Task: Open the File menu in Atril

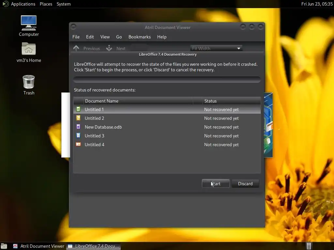Action: [76, 37]
